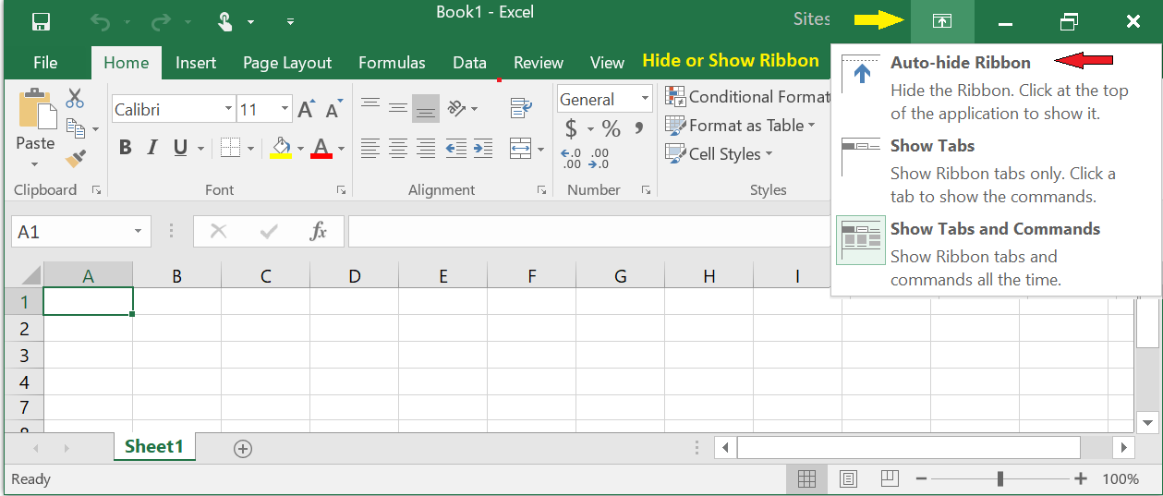The image size is (1163, 496).
Task: Open Alignment dialog launcher
Action: pyautogui.click(x=541, y=190)
